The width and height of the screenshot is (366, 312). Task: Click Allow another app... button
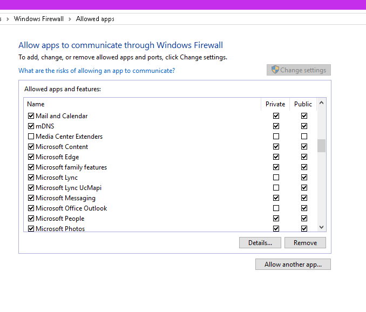(x=293, y=264)
